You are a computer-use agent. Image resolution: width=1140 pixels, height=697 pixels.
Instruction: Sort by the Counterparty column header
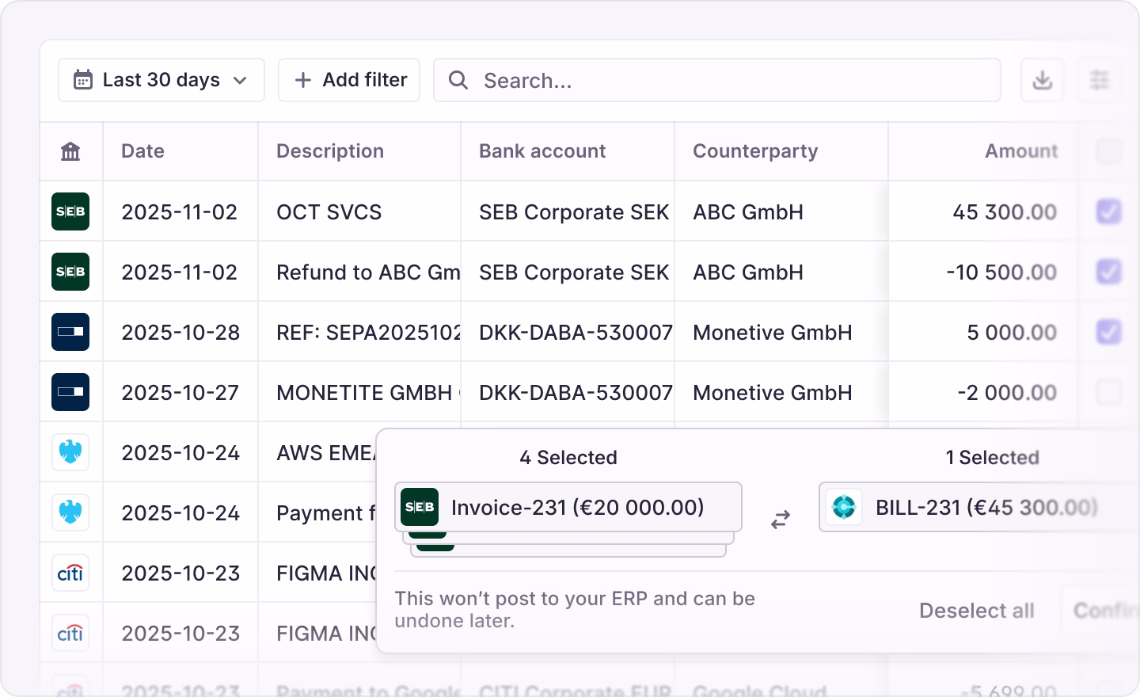click(755, 151)
